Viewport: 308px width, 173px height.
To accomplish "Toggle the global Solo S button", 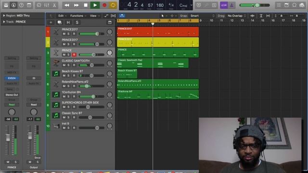I will [x=77, y=23].
